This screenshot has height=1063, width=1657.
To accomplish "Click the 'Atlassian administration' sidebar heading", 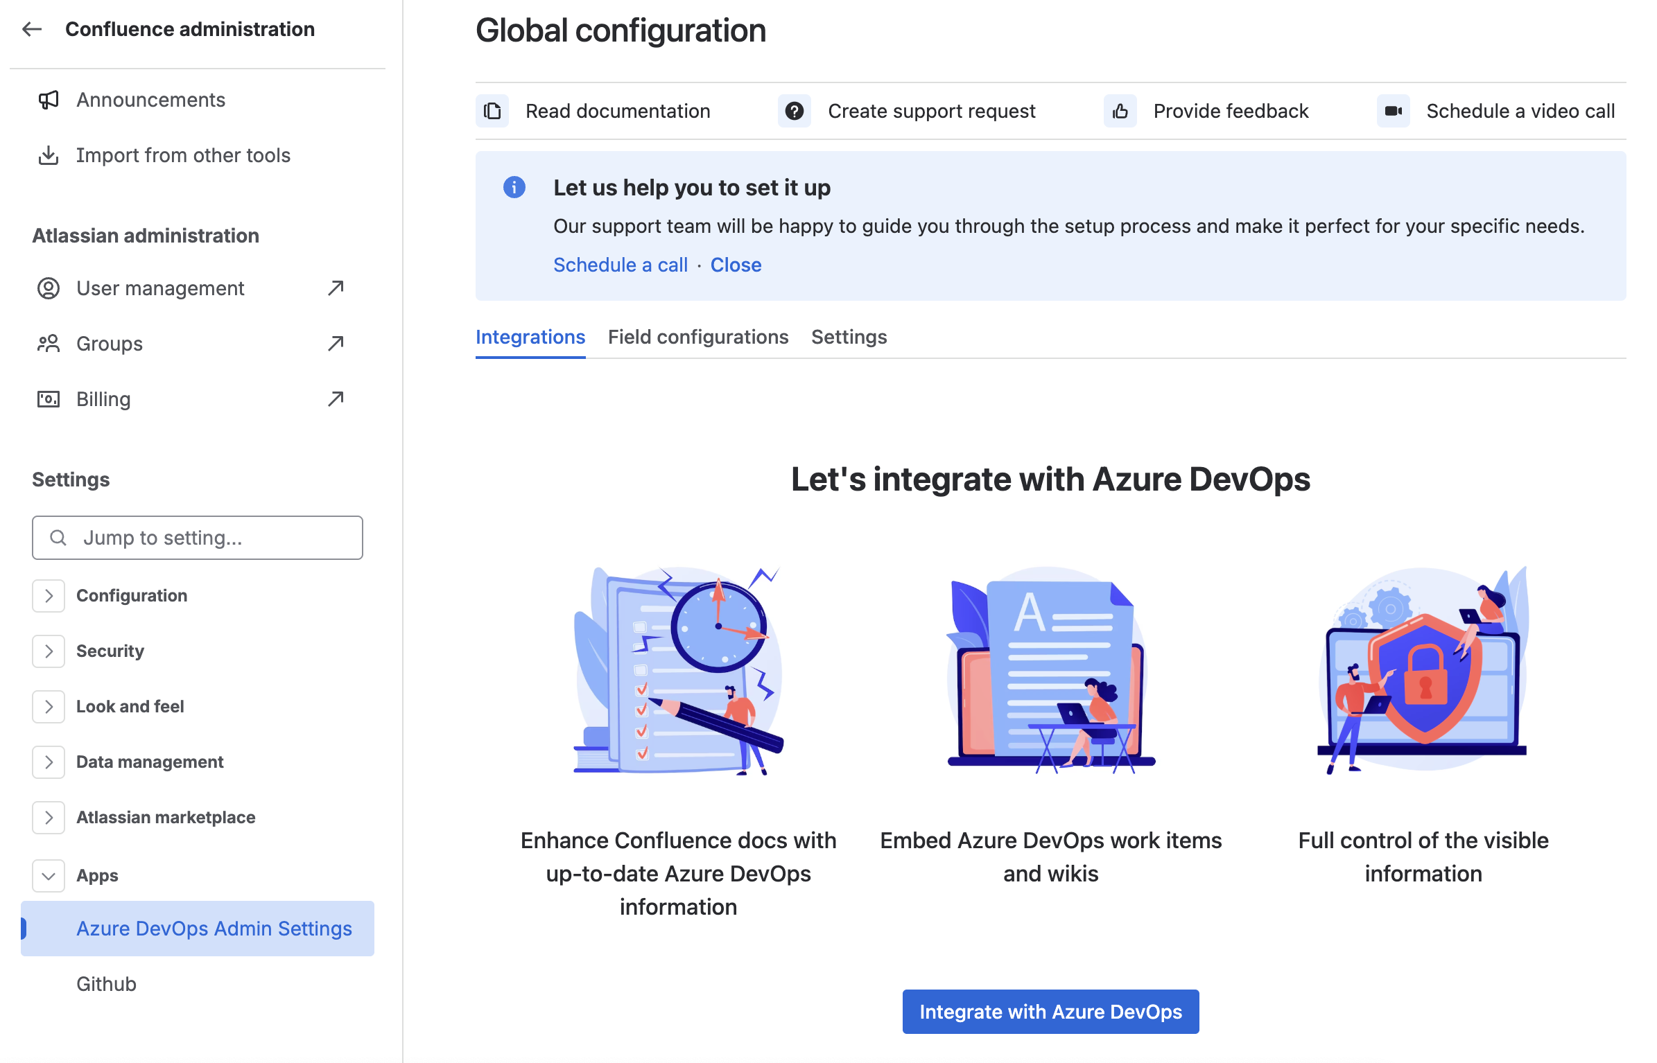I will (146, 236).
